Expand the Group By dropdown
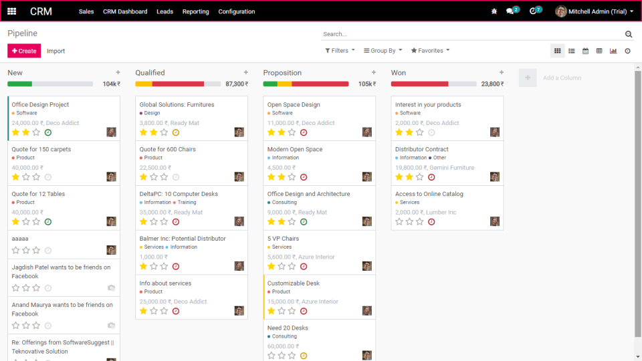 pos(383,51)
